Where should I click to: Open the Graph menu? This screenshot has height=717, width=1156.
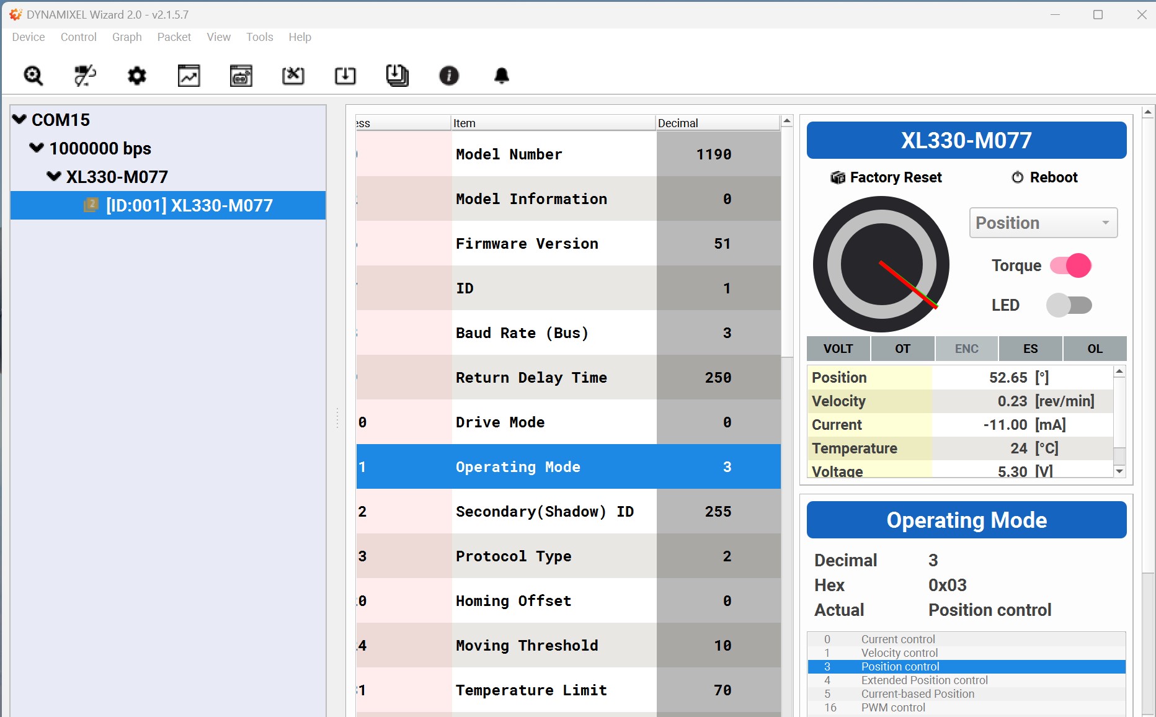pos(127,37)
